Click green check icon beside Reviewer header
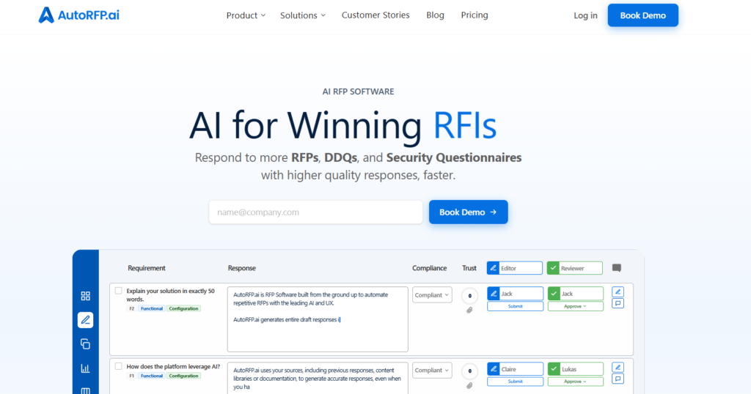Viewport: 751px width, 394px height. (553, 268)
